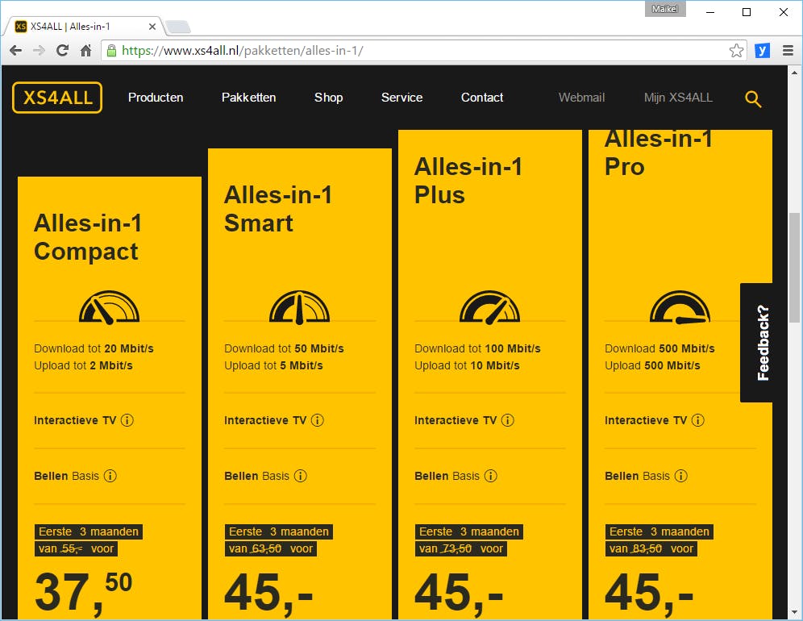This screenshot has height=621, width=803.
Task: Open the Pakketten menu
Action: [x=249, y=98]
